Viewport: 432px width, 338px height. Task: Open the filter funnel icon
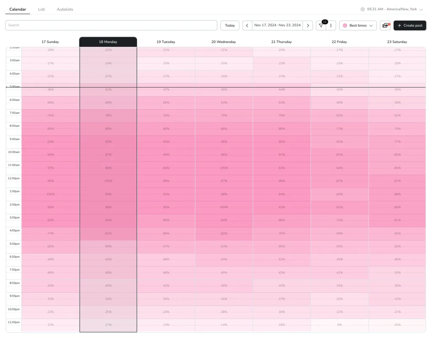coord(321,25)
